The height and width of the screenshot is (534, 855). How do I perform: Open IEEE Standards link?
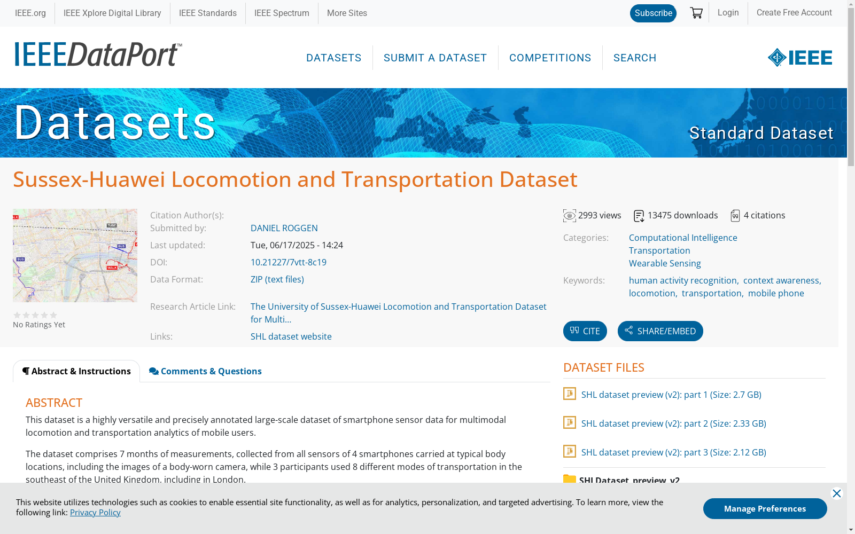(208, 13)
